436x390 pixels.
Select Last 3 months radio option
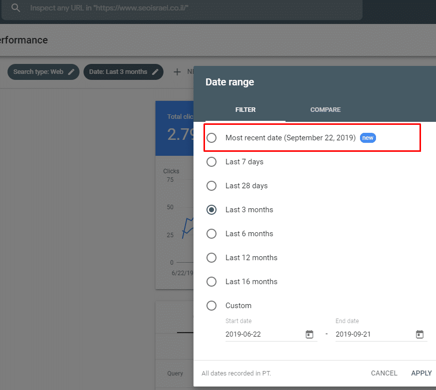click(211, 210)
